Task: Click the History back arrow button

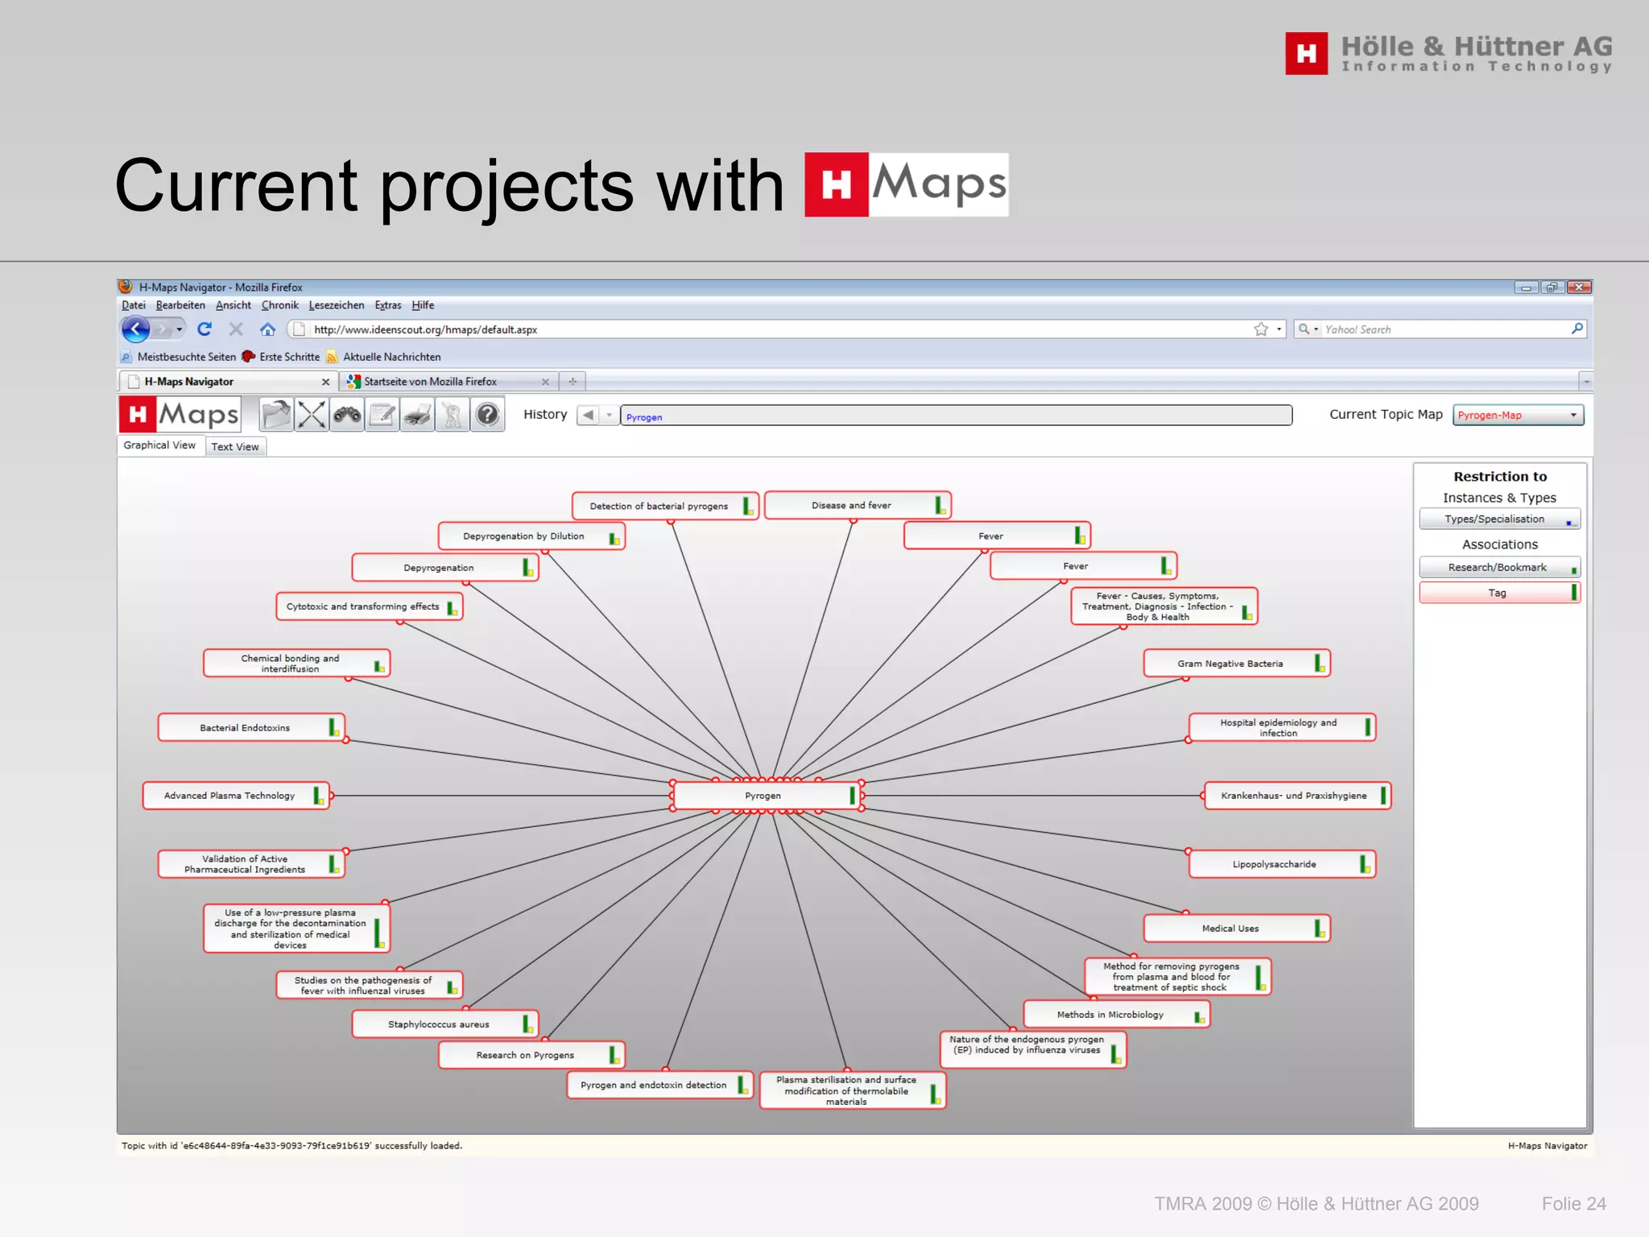Action: (589, 415)
